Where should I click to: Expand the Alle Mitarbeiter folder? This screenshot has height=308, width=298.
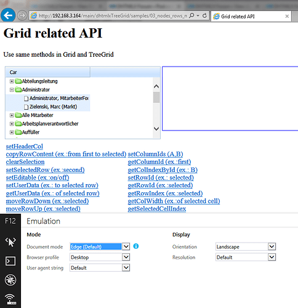[x=12, y=115]
